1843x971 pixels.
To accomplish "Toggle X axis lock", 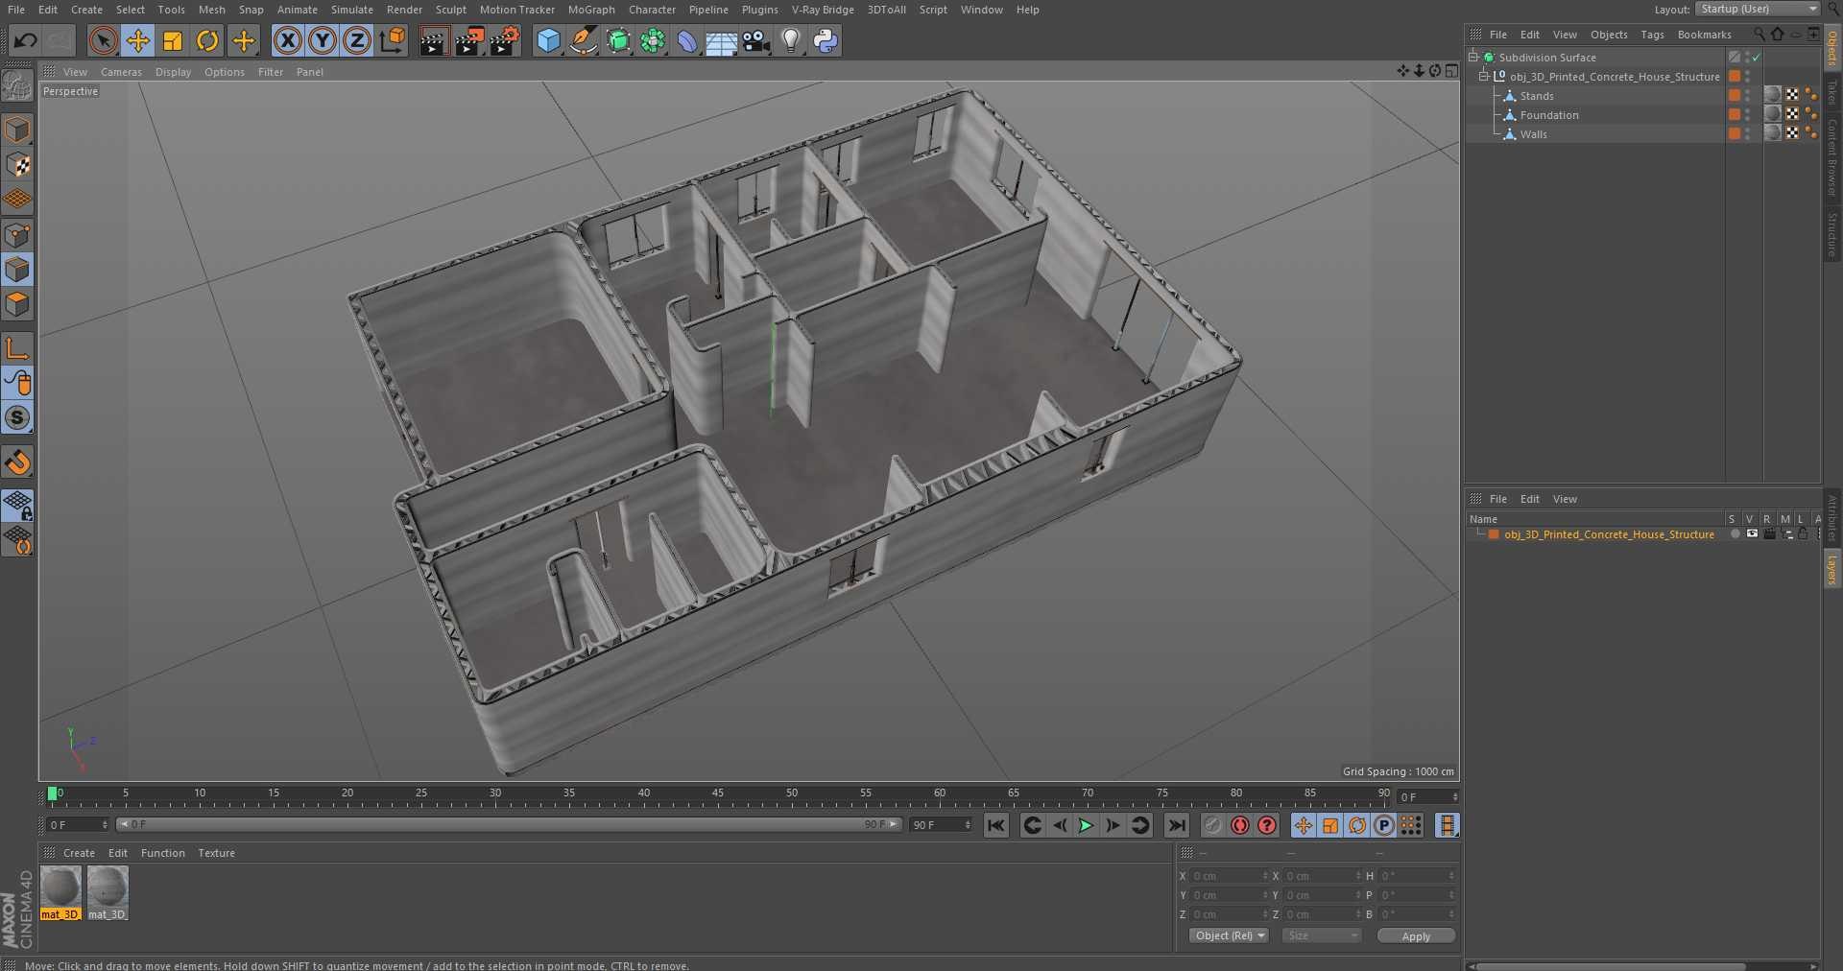I will (x=287, y=40).
